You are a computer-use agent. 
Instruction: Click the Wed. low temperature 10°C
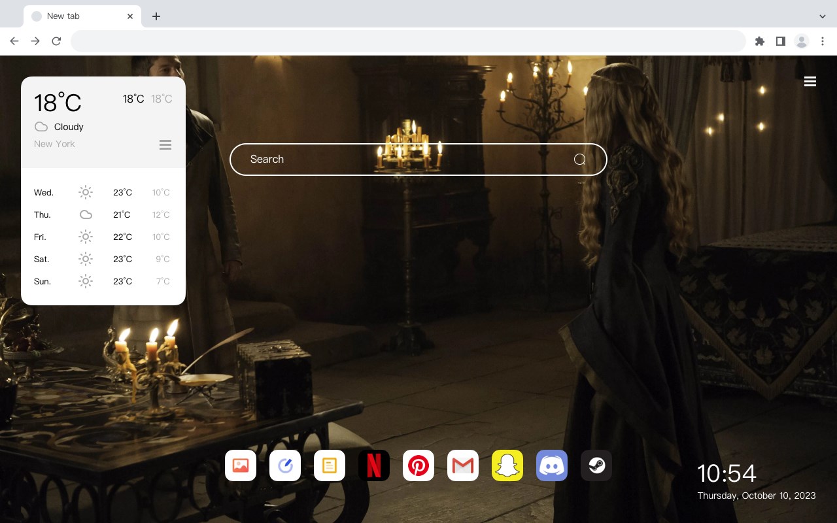tap(161, 192)
